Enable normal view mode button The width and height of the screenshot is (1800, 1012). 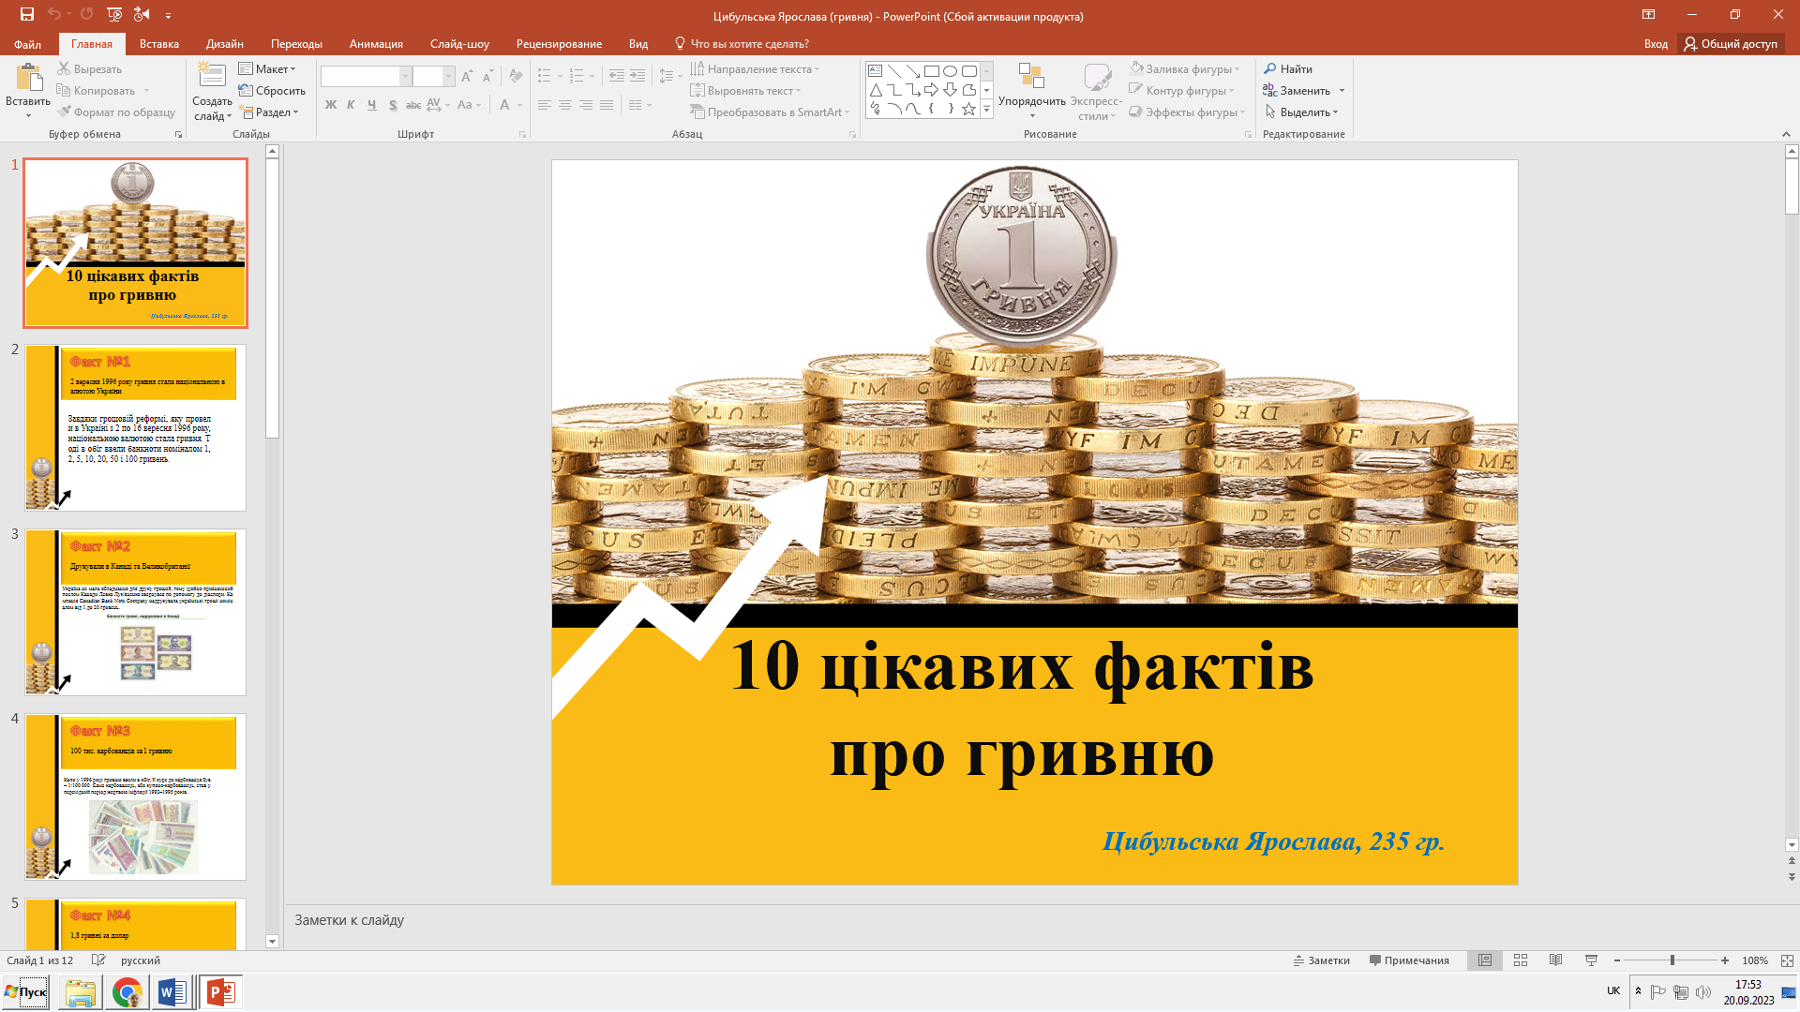1485,960
